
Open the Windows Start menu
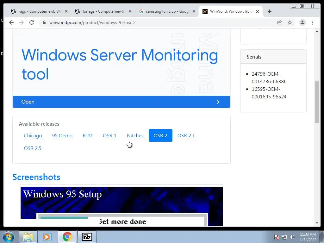click(8, 237)
